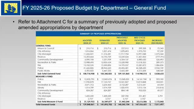The image size is (194, 109).
Task: Select 'City Manager' under Measure U Fund
Action: (44, 96)
